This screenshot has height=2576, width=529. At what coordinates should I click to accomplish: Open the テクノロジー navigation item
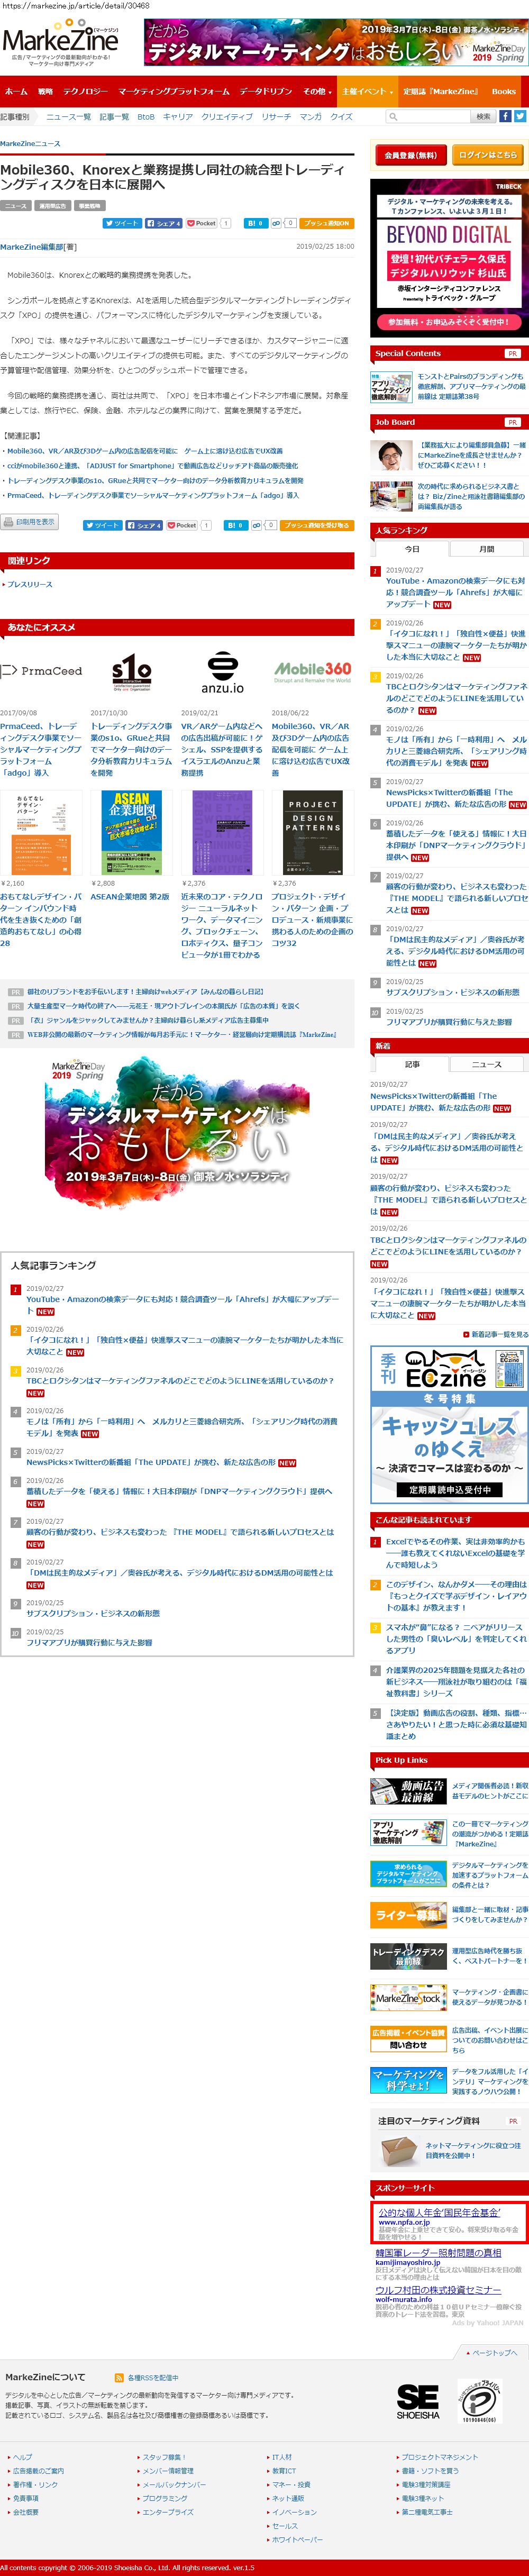[85, 91]
